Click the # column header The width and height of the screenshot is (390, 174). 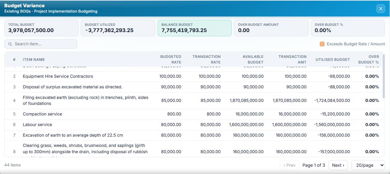pyautogui.click(x=14, y=60)
